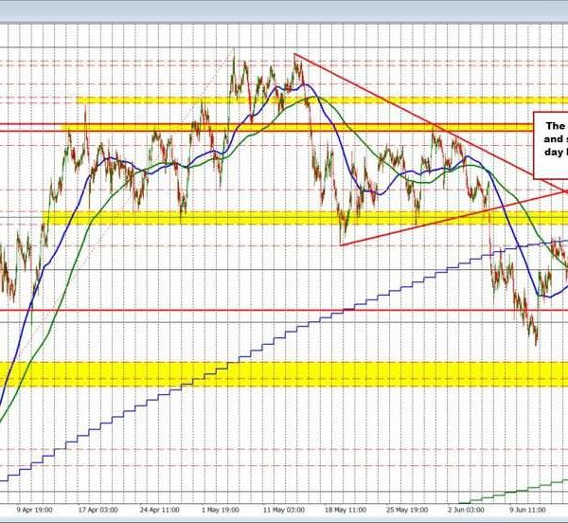Click the '11 May 03:00' time axis label
This screenshot has width=568, height=523.
click(284, 510)
